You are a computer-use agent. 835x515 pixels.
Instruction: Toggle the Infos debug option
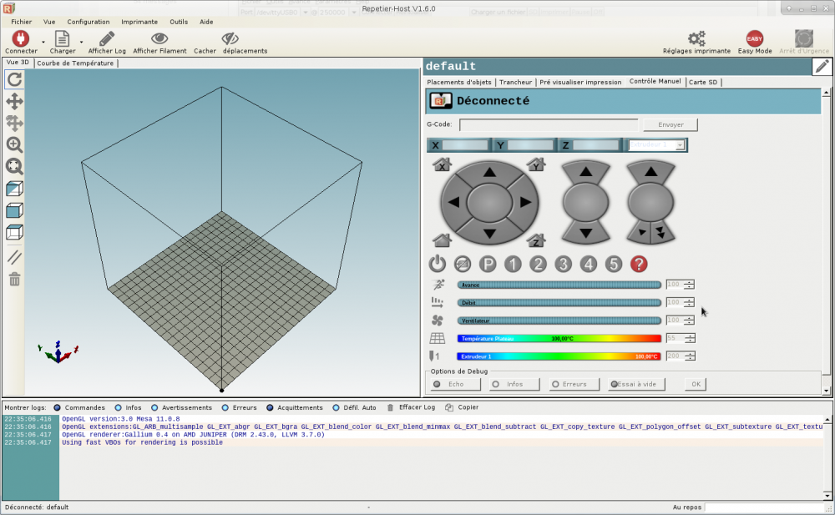tap(514, 384)
